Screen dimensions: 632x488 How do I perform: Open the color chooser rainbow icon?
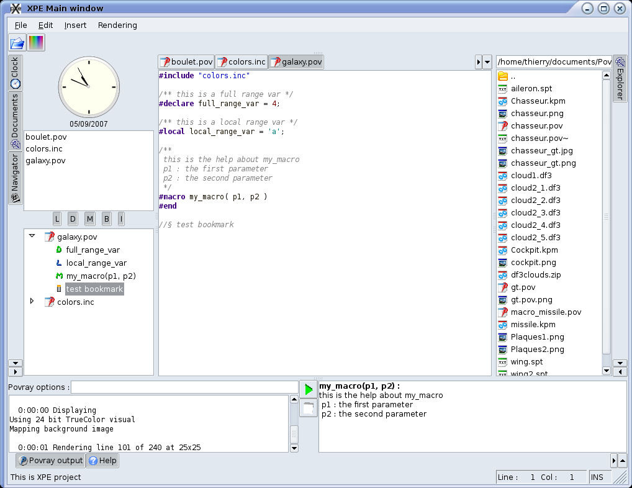[x=36, y=43]
